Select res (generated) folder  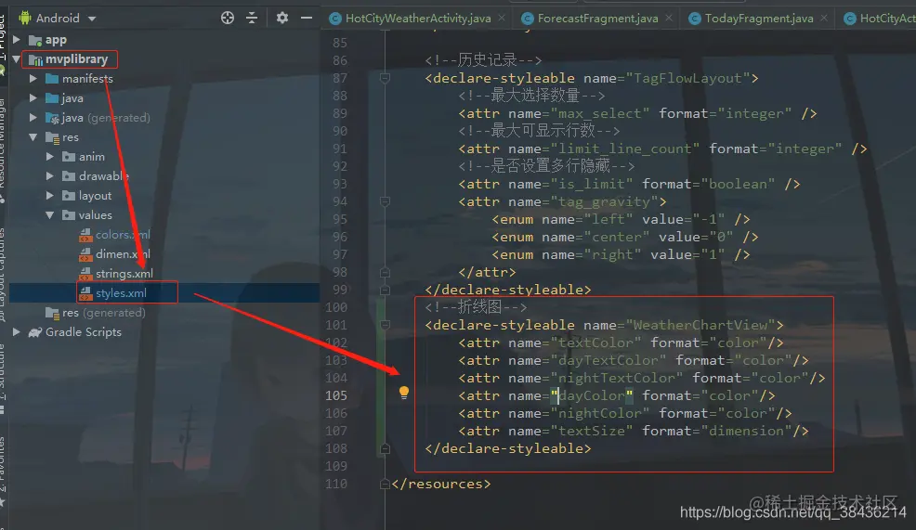pos(104,312)
